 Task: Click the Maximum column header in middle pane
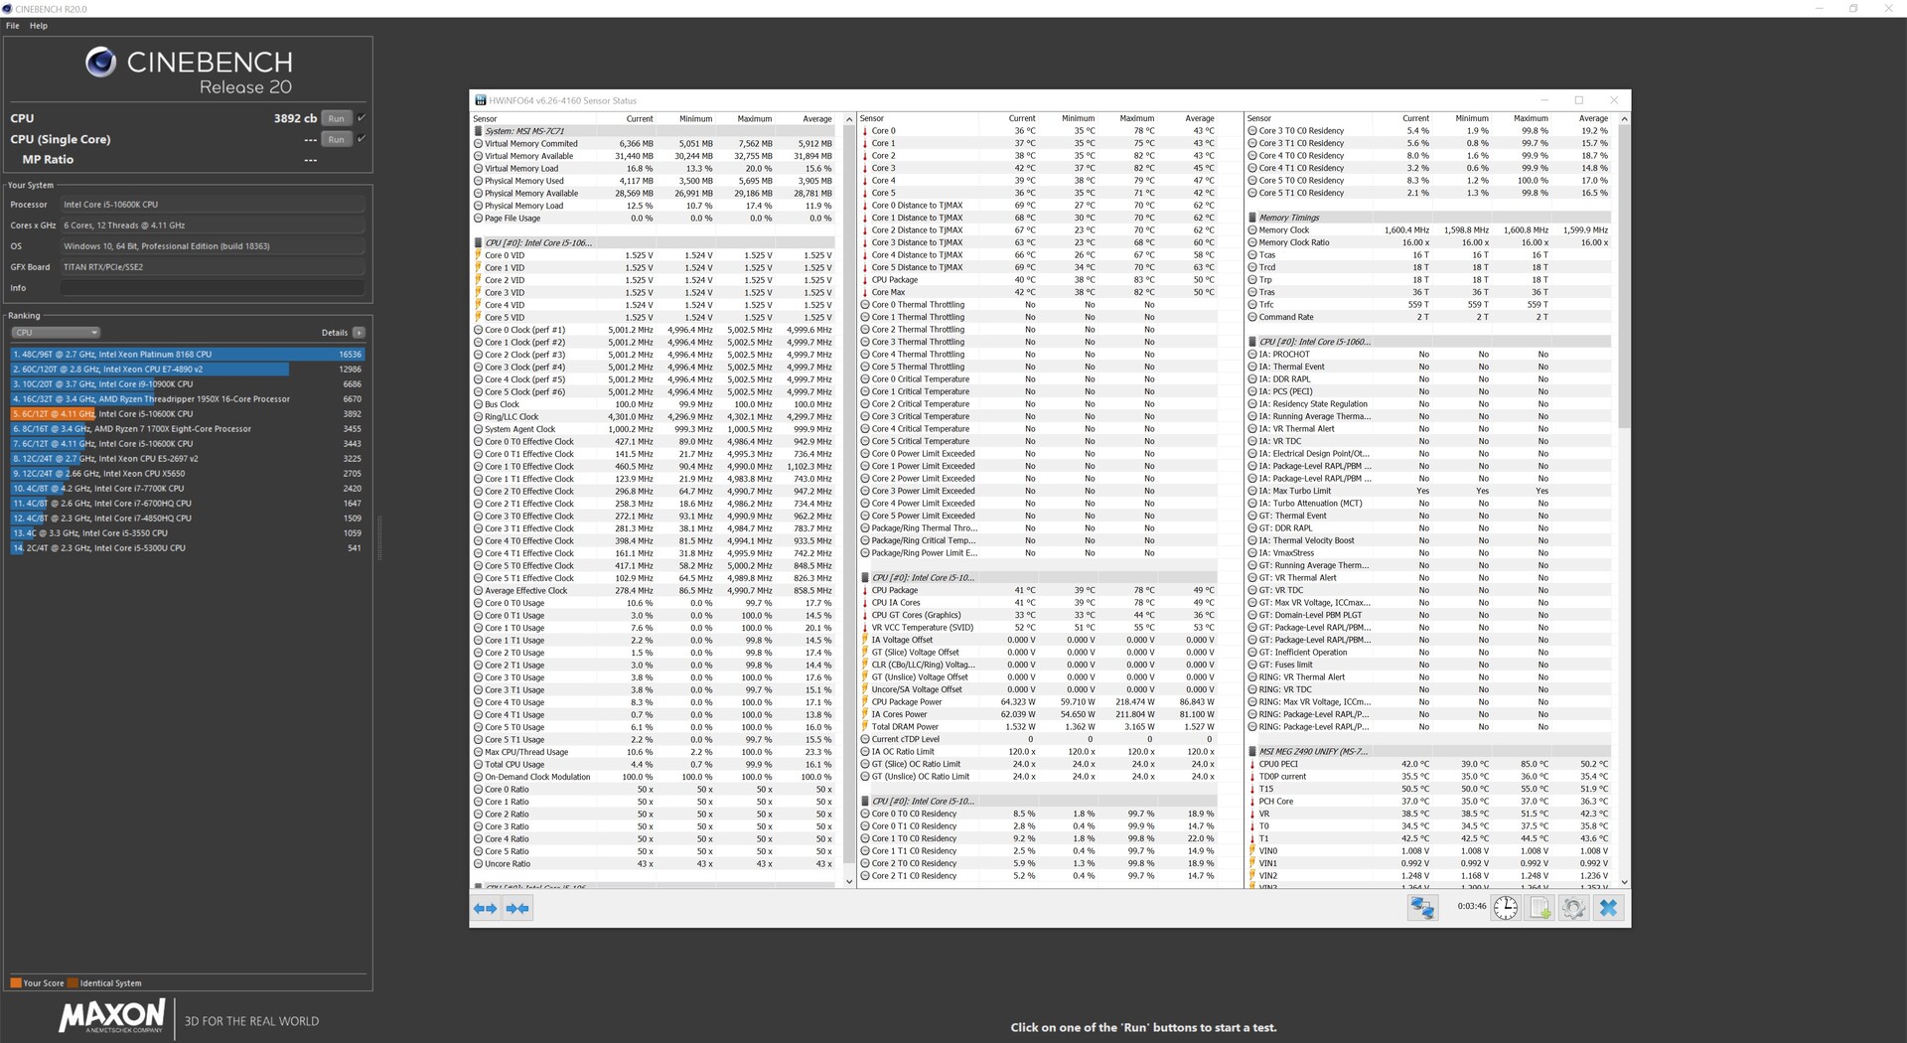click(1137, 119)
